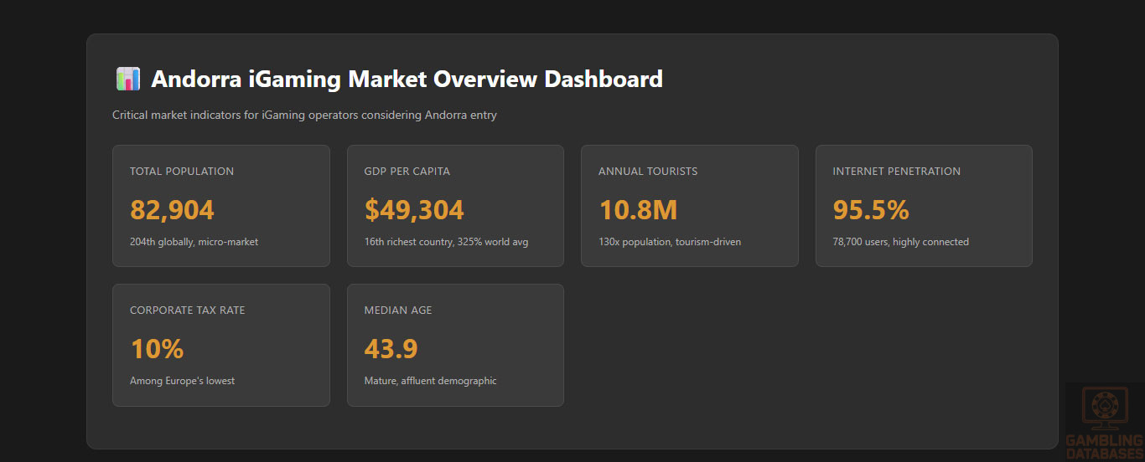Click the 82,904 population value
1145x462 pixels.
point(172,210)
